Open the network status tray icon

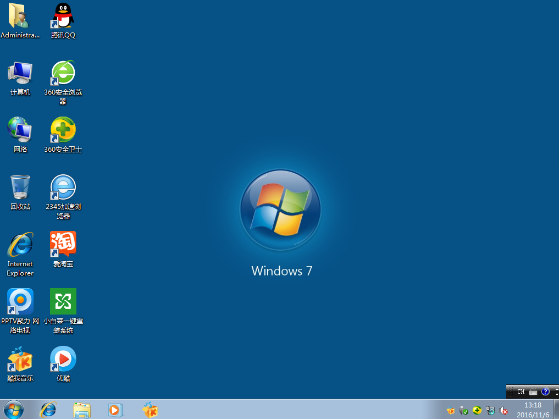tap(490, 411)
